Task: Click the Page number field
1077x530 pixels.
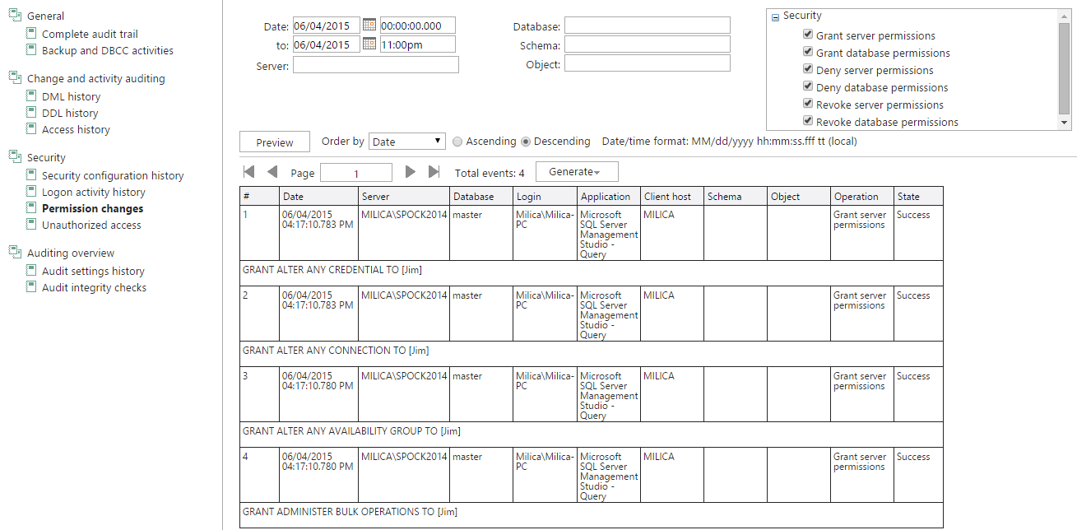Action: [x=356, y=173]
